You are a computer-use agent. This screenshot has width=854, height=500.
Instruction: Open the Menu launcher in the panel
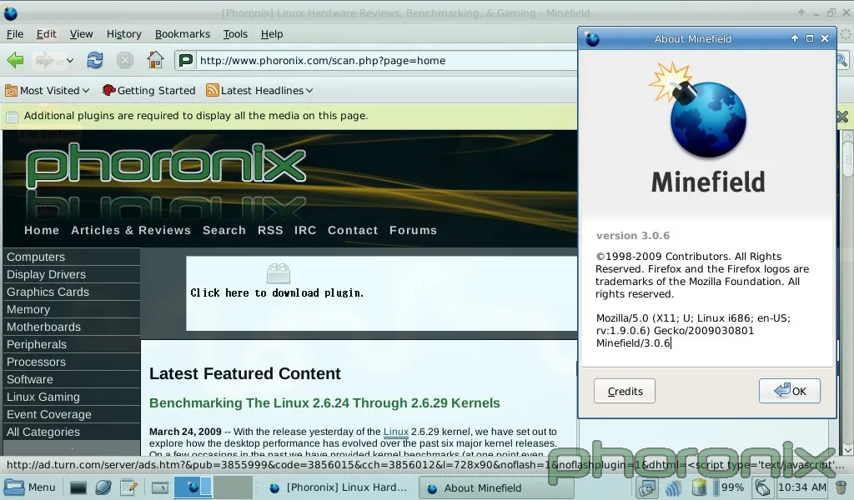pos(30,487)
